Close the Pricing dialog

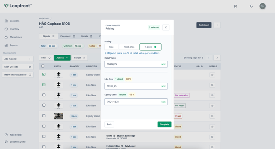click(166, 27)
